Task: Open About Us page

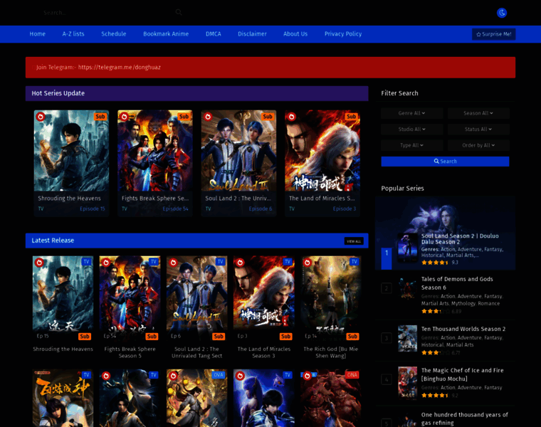Action: [x=295, y=33]
